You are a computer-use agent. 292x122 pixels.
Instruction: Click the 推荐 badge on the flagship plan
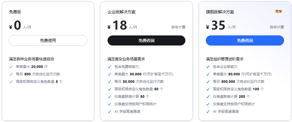click(279, 12)
